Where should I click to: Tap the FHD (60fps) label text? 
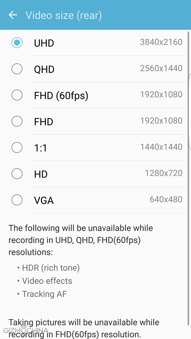tap(61, 95)
